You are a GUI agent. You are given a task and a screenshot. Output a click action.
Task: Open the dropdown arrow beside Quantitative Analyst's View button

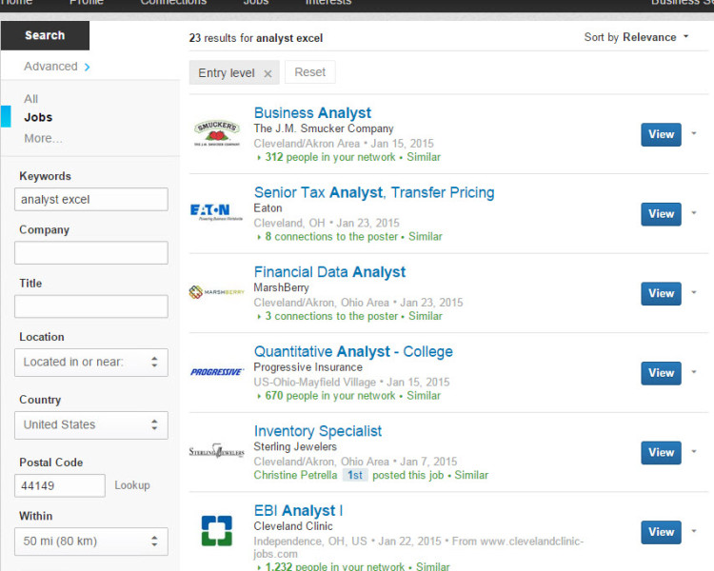694,372
